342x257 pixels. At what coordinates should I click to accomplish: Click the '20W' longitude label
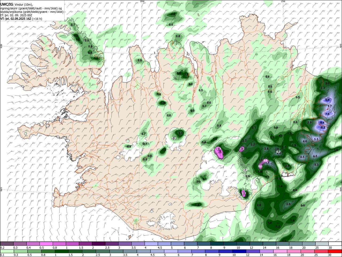coord(142,1)
